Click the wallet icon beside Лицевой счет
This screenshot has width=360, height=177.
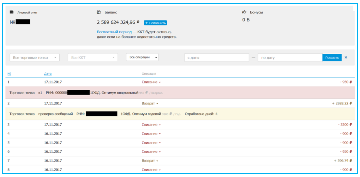[x=12, y=12]
